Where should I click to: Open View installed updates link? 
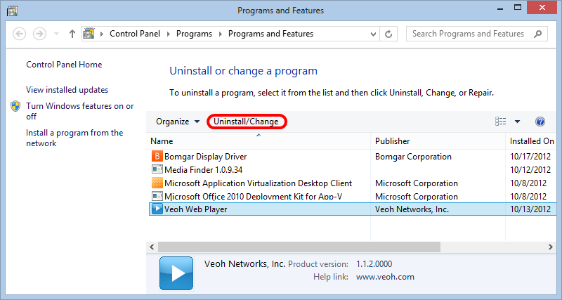tap(67, 90)
